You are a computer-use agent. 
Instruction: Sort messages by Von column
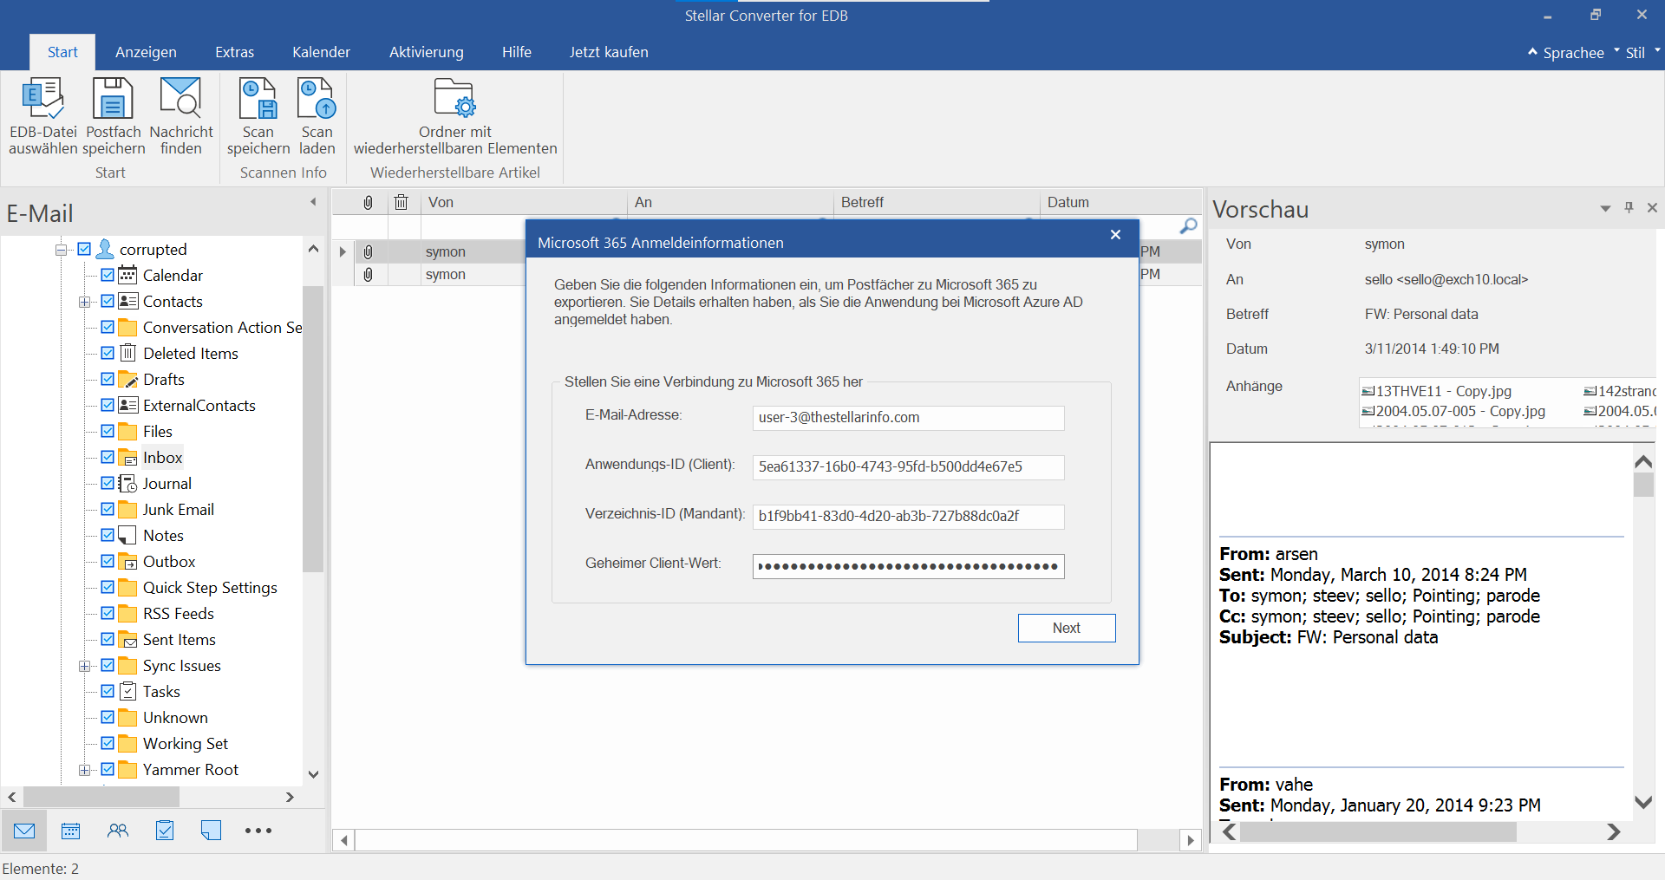click(x=524, y=202)
